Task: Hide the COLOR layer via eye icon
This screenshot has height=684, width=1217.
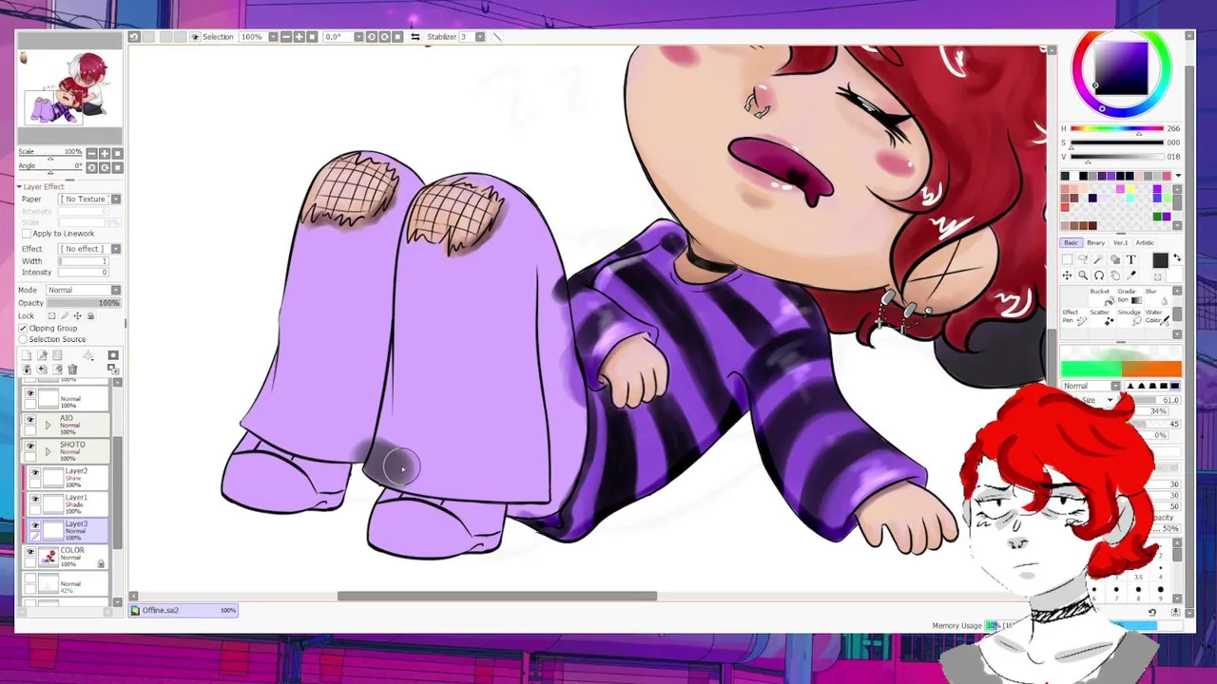Action: pyautogui.click(x=29, y=552)
